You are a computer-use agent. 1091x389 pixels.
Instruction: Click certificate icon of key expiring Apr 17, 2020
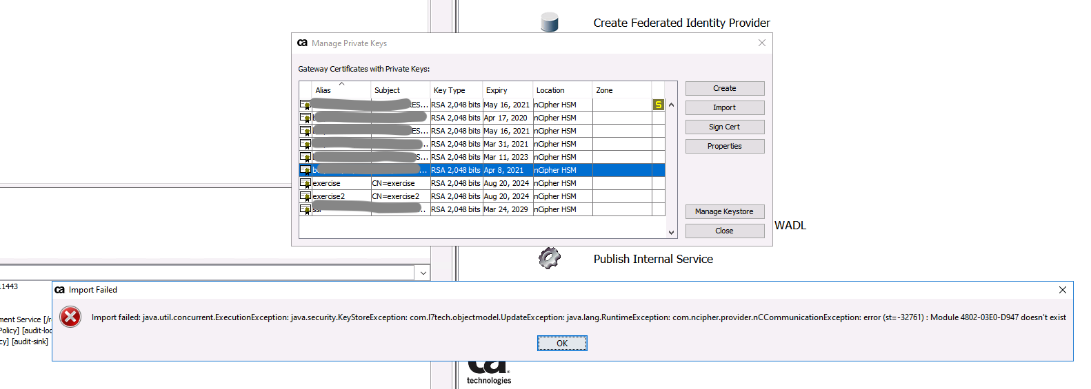point(305,118)
